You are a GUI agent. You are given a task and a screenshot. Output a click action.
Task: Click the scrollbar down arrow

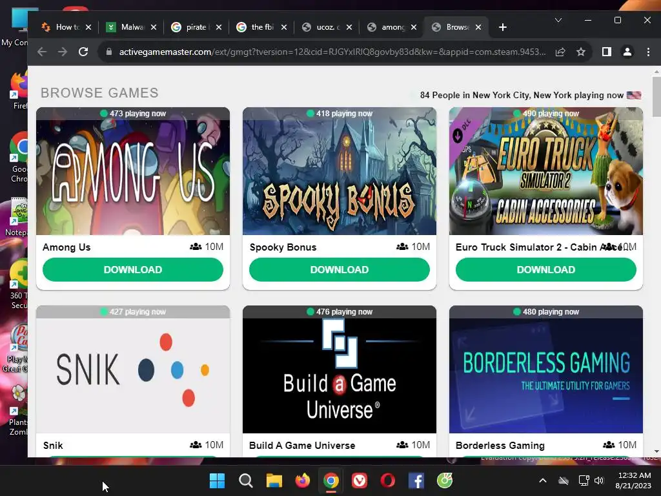coord(656,451)
